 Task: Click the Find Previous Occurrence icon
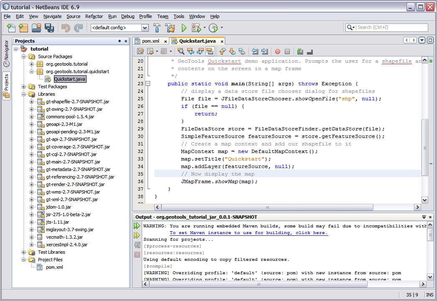191,51
